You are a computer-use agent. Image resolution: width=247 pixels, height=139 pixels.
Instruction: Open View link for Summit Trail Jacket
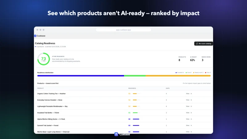pyautogui.click(x=189, y=125)
